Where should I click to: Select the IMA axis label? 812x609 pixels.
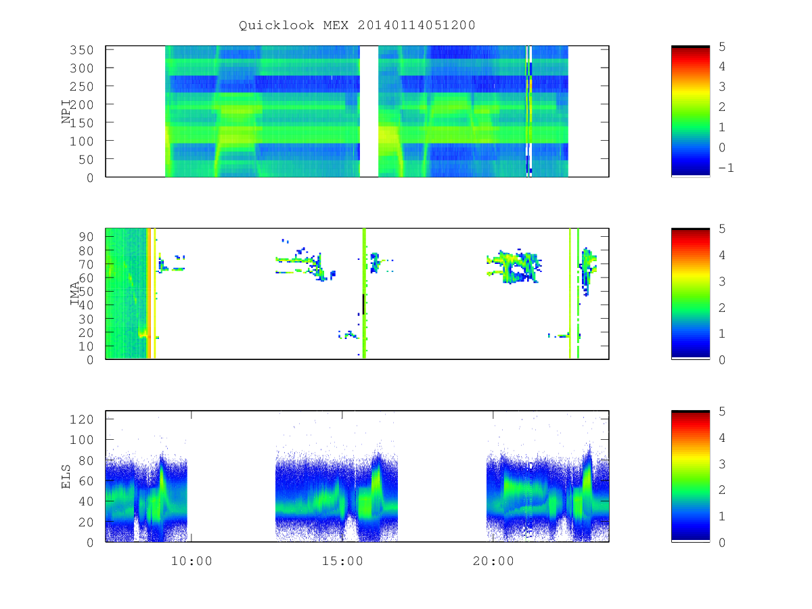75,294
